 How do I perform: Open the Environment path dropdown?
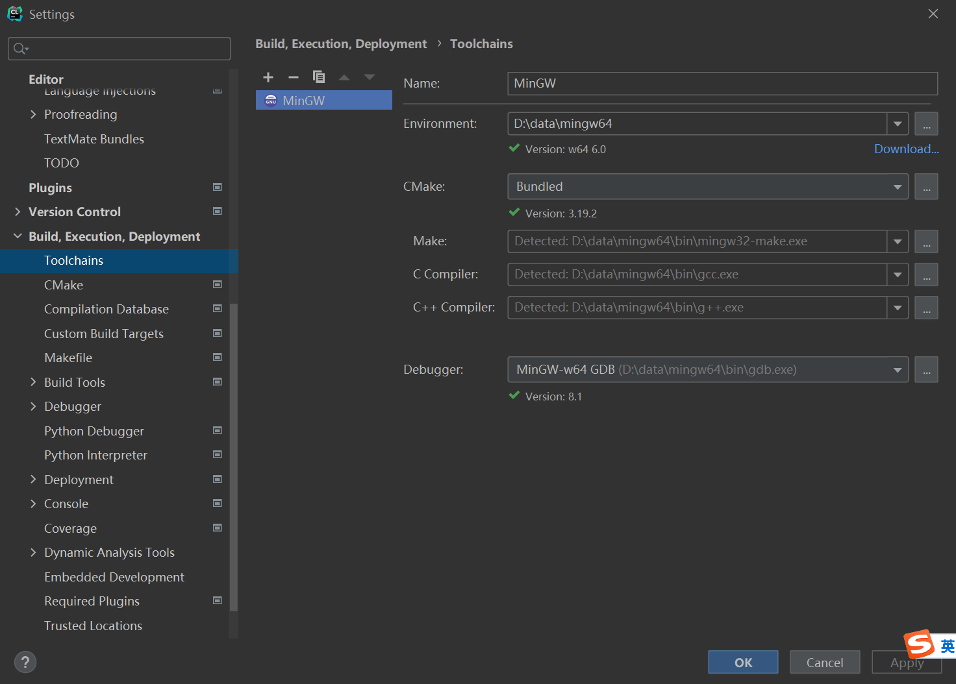point(898,124)
